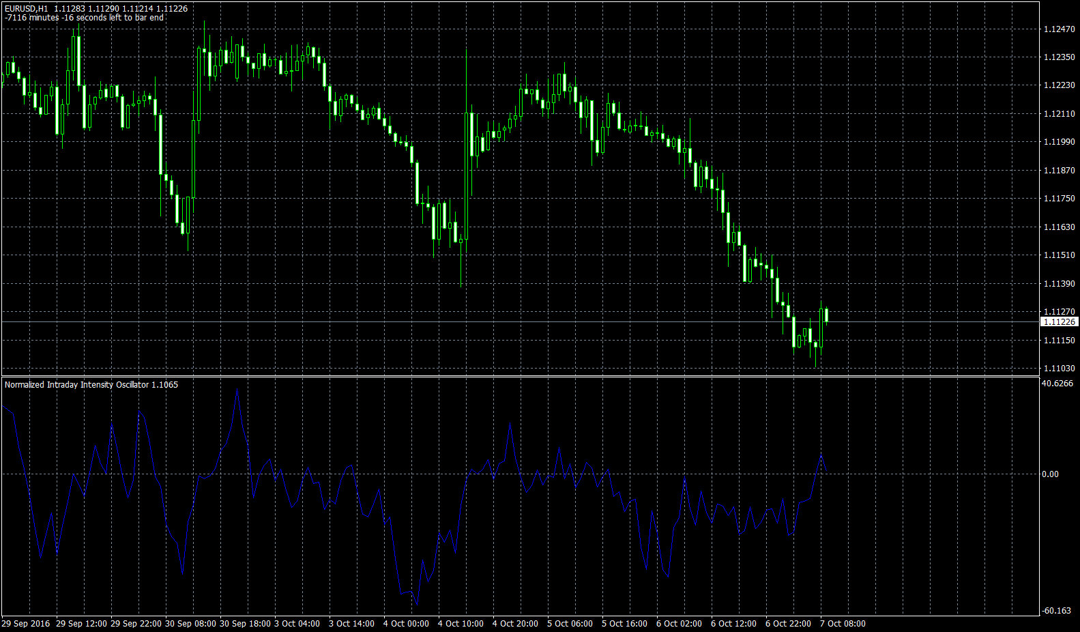Click the '5 Oct 16:00' time label

(625, 624)
